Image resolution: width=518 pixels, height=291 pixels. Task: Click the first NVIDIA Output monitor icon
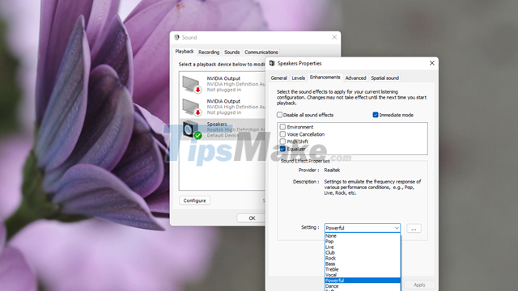pos(192,84)
